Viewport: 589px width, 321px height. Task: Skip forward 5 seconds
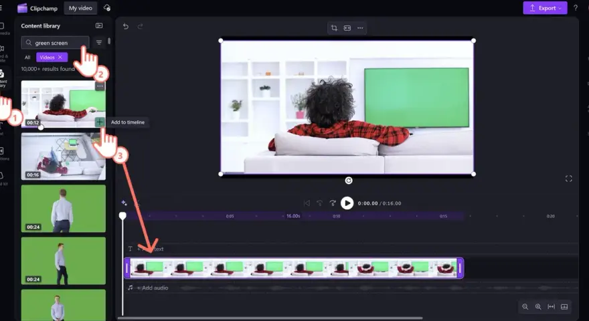(333, 203)
